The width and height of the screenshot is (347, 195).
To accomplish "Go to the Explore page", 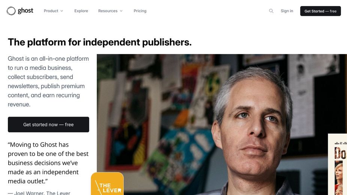I will tap(81, 11).
